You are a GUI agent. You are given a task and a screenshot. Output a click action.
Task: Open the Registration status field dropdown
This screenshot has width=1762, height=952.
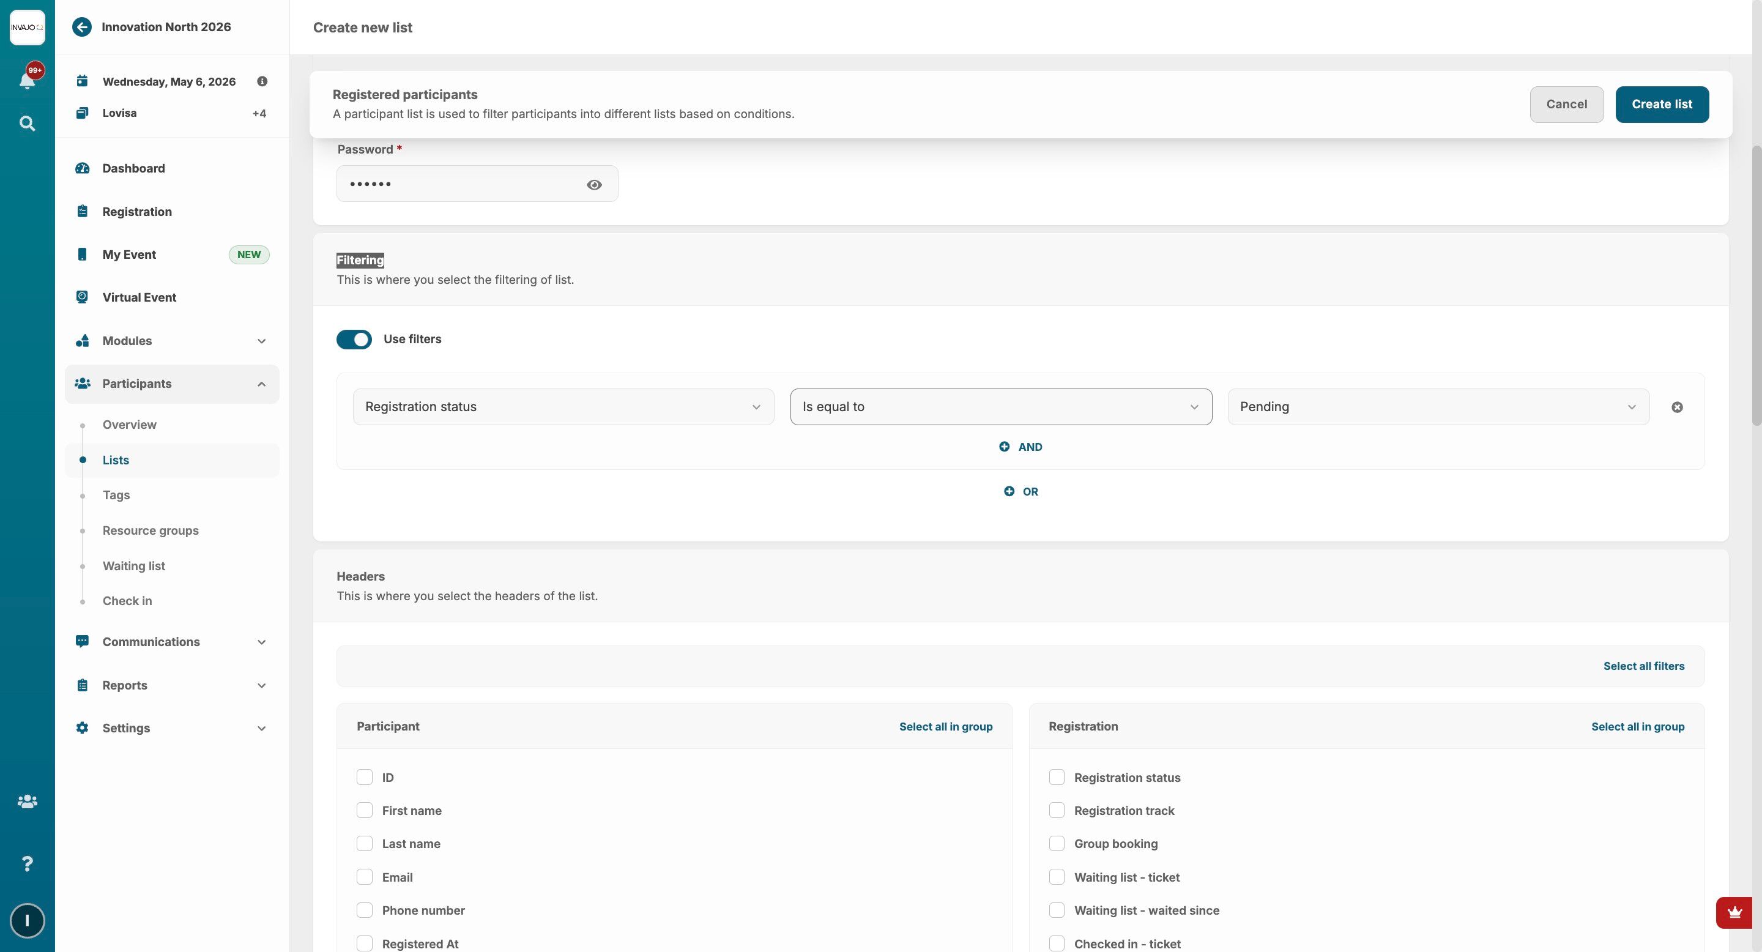pyautogui.click(x=563, y=407)
